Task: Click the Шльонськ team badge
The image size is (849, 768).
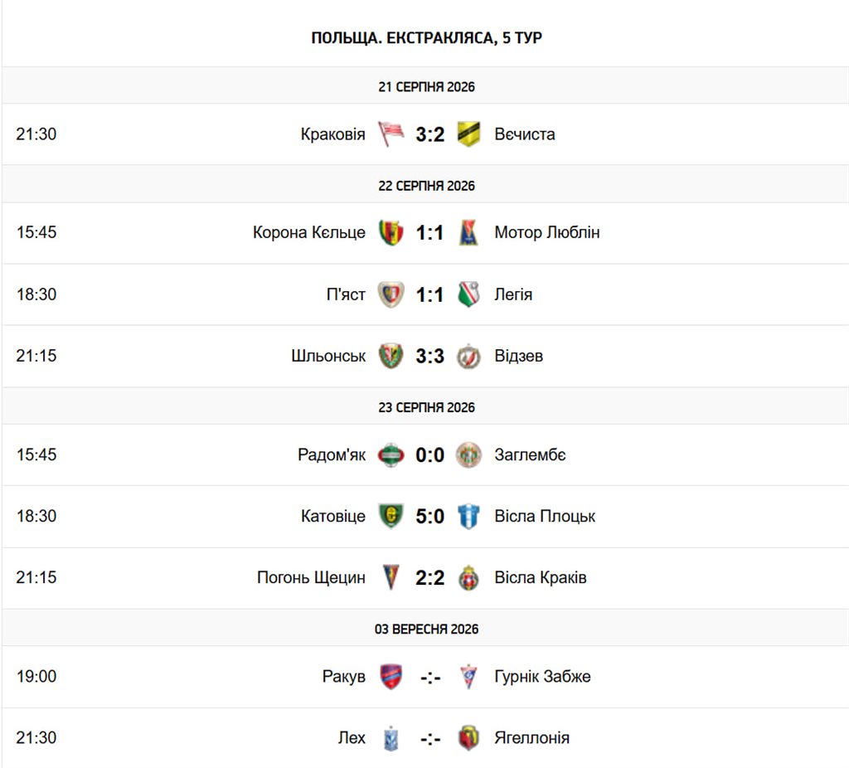Action: [x=391, y=356]
